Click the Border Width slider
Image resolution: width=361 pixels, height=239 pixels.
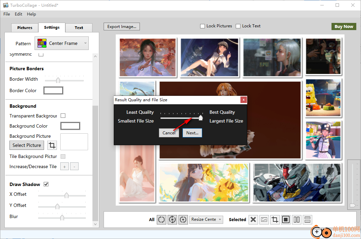(x=64, y=80)
